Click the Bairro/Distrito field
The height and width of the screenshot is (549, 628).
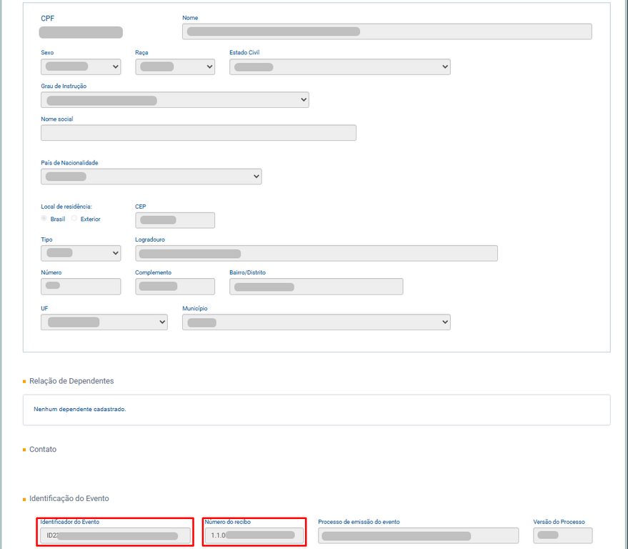[316, 287]
